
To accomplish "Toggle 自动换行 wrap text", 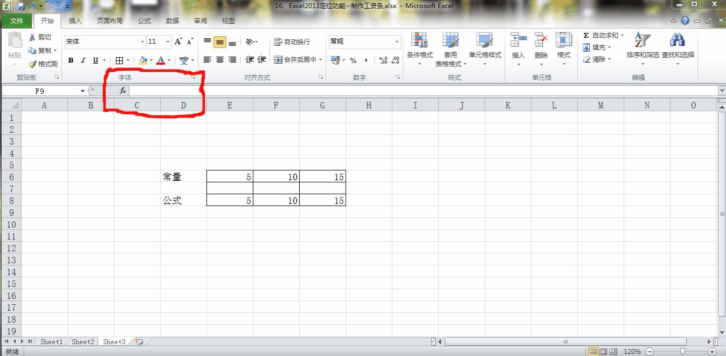I will (292, 42).
